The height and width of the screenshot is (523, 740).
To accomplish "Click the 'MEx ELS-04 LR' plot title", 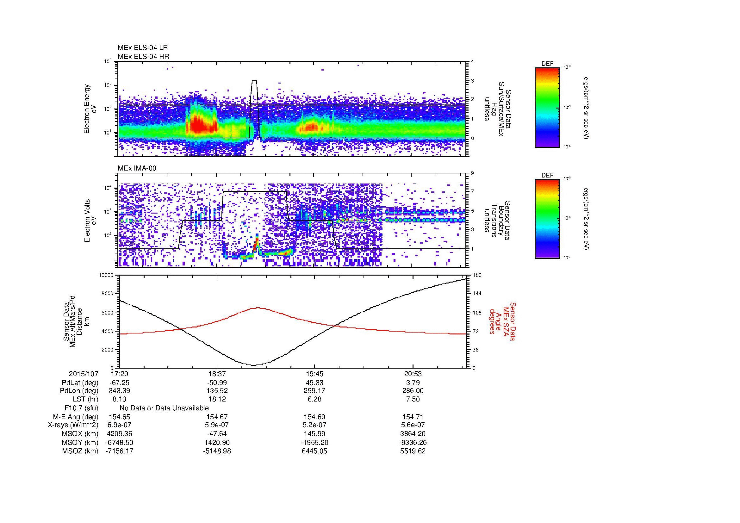I will pos(143,48).
